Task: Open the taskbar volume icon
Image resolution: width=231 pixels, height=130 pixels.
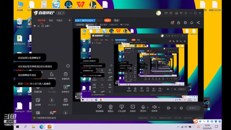Action: click(x=186, y=127)
